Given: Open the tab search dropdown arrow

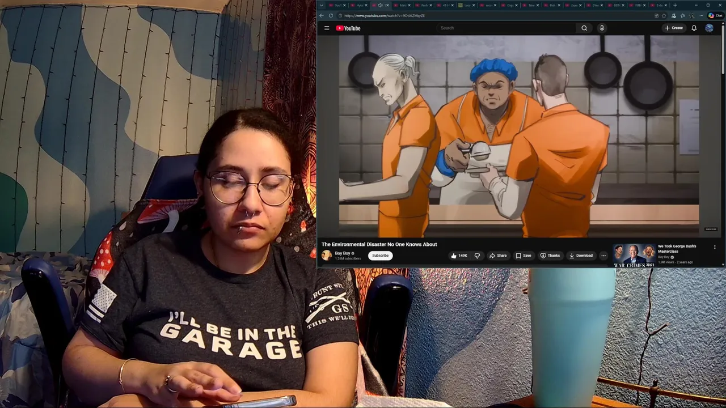Looking at the screenshot, I should (x=322, y=5).
